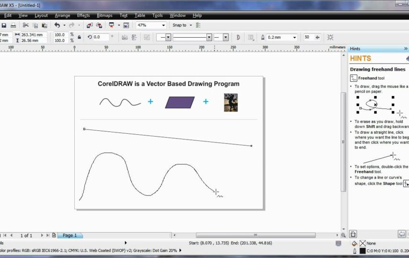Image resolution: width=409 pixels, height=258 pixels.
Task: Open the Arrange menu
Action: [62, 15]
